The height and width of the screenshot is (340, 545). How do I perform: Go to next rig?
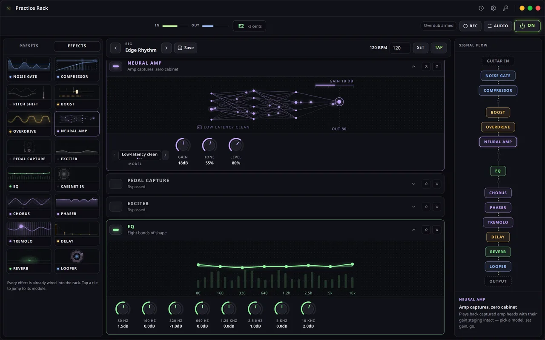(166, 48)
